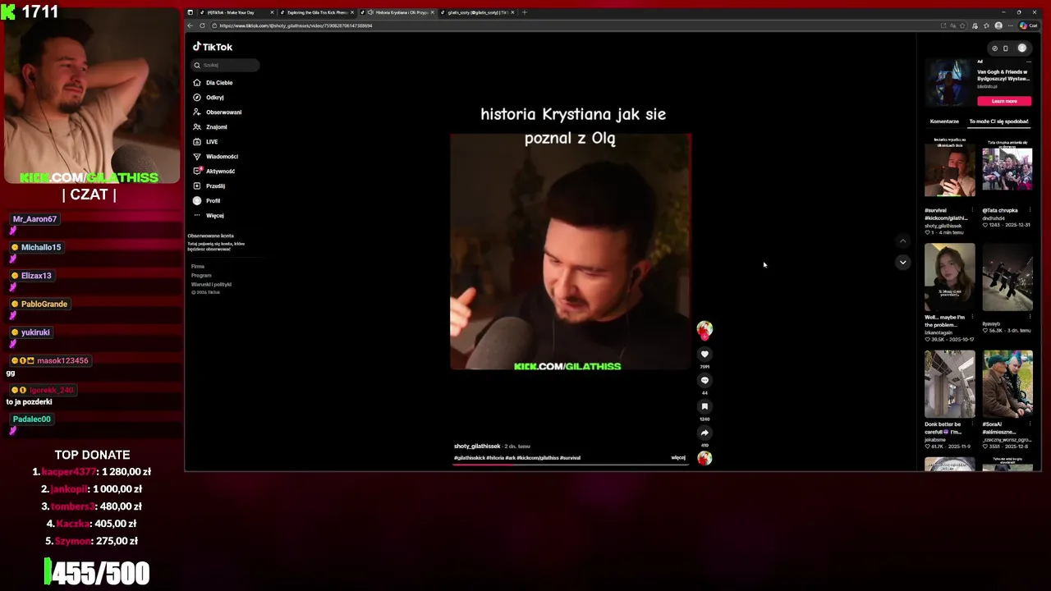This screenshot has height=591, width=1051.
Task: Open the spinning sound disc avatar
Action: [704, 459]
